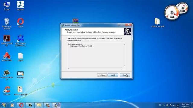Click the small memory gauge gadget dial

pos(183,8)
